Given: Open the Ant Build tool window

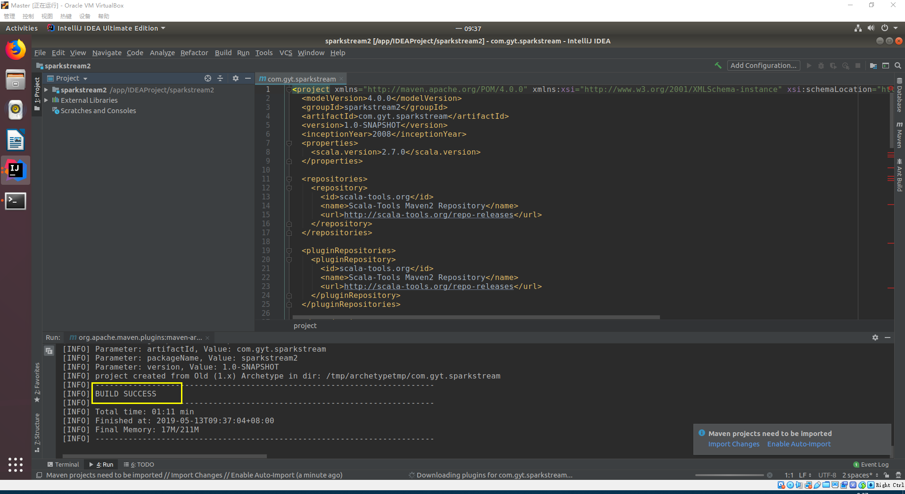Looking at the screenshot, I should point(899,175).
